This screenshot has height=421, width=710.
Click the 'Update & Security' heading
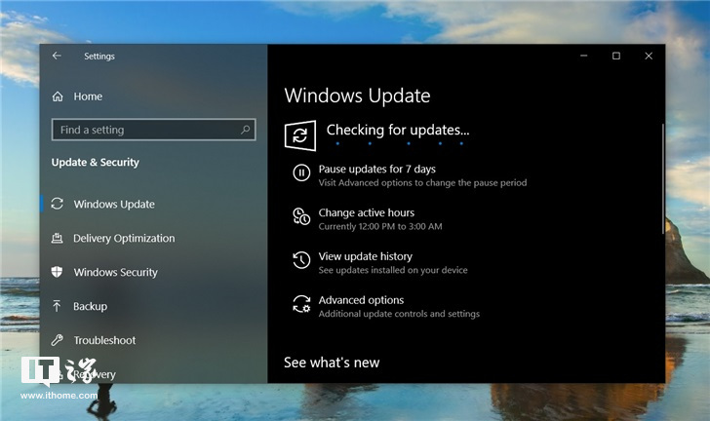tap(96, 162)
